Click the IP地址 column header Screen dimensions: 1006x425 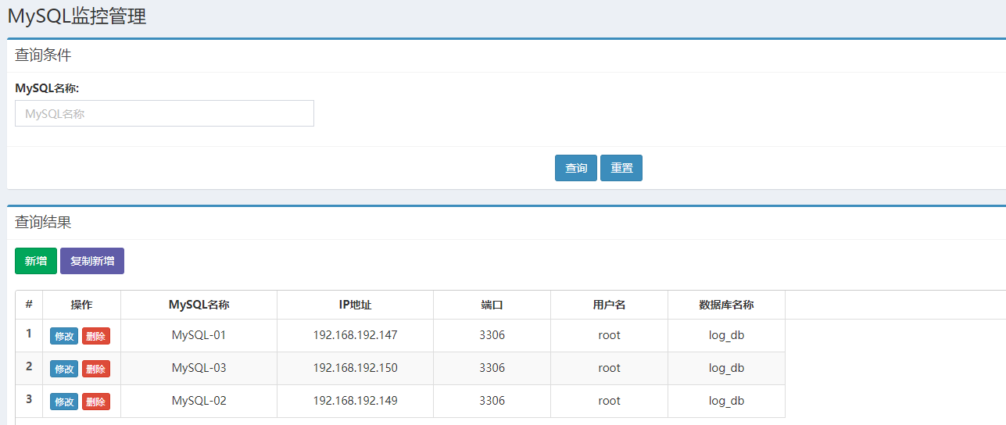coord(356,305)
